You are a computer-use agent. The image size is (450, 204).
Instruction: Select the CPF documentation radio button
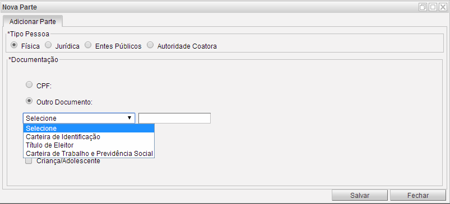pos(29,84)
